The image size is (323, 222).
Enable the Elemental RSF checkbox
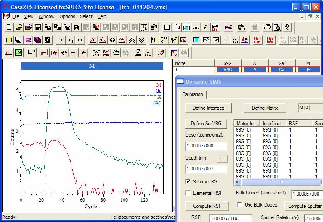pyautogui.click(x=188, y=193)
